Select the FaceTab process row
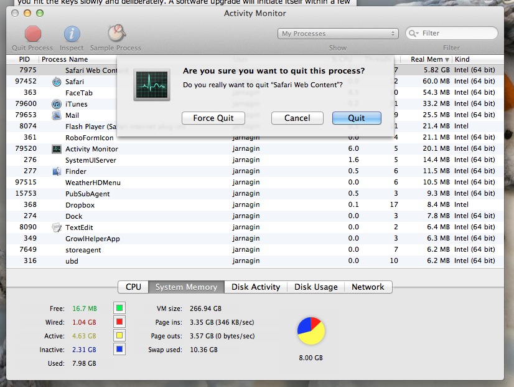514x387 pixels. click(255, 93)
